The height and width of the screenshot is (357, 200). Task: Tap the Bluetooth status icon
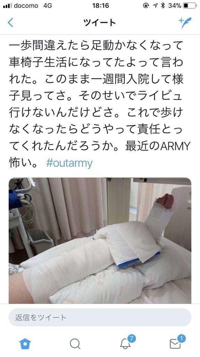click(163, 6)
